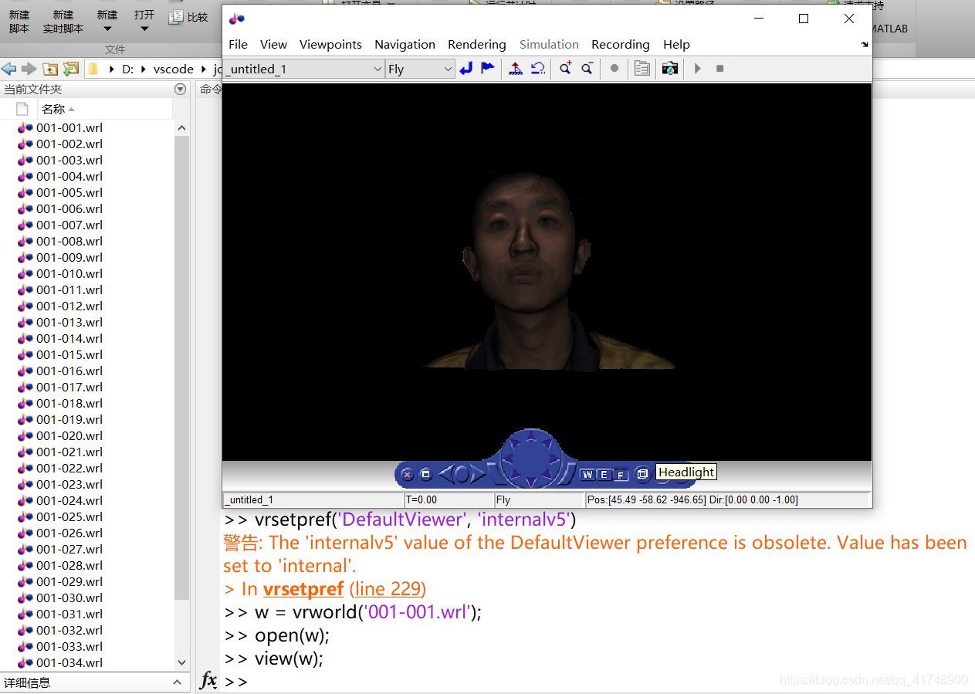Expand the arrow after vscode in address bar
This screenshot has height=694, width=975.
click(204, 69)
